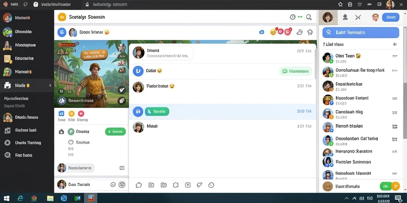The width and height of the screenshot is (407, 203).
Task: Click the circled face icon in left panel footer
Action: coord(122,184)
